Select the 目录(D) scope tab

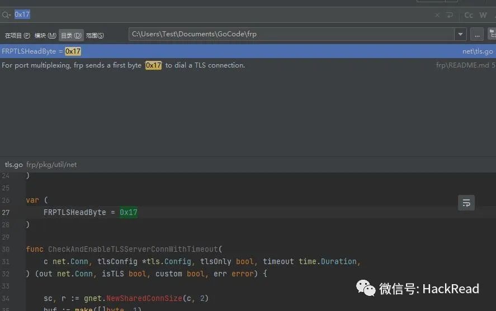point(71,35)
